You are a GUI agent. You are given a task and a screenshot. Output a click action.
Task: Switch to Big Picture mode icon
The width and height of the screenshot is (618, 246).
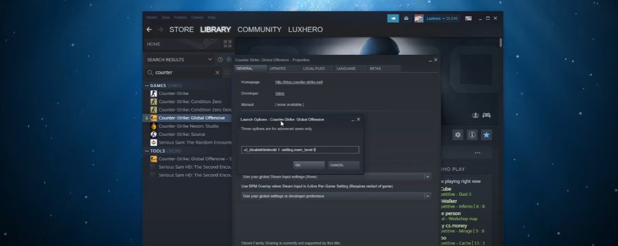(468, 18)
